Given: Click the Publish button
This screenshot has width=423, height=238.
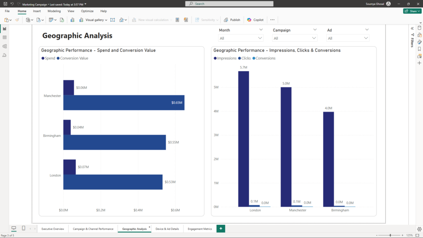Looking at the screenshot, I should pyautogui.click(x=232, y=20).
